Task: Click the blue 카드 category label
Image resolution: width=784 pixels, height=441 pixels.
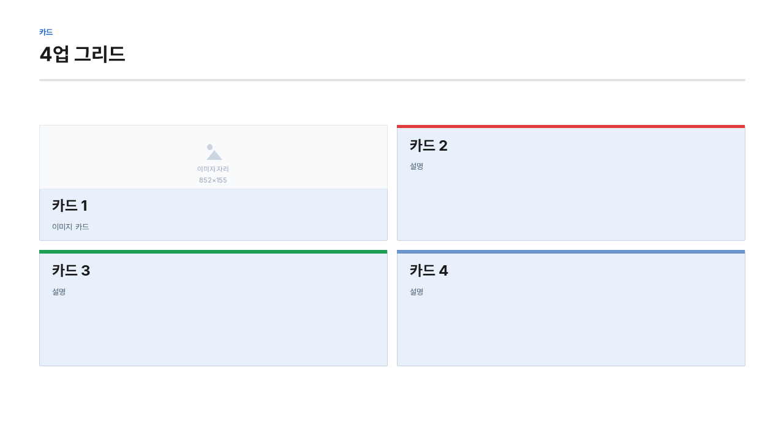Action: click(46, 32)
